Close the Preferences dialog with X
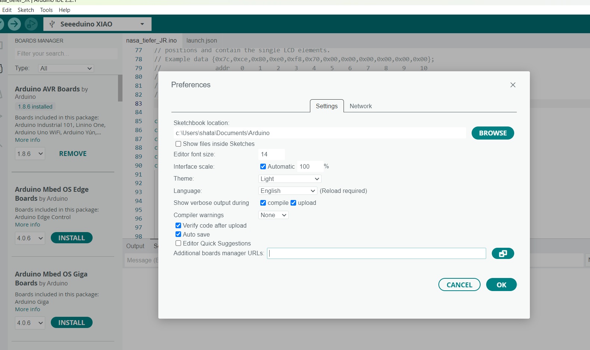The image size is (590, 350). [x=513, y=85]
